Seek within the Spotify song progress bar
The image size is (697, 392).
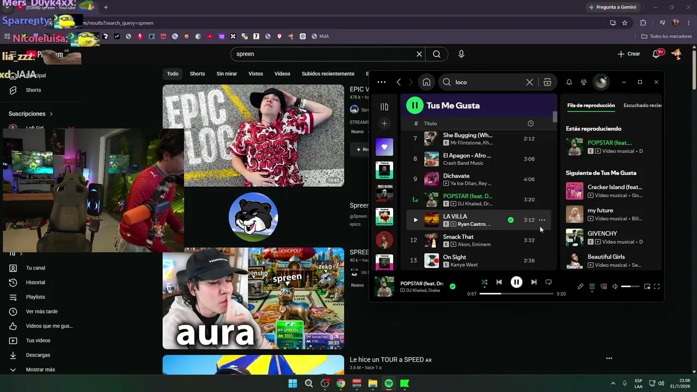point(516,293)
